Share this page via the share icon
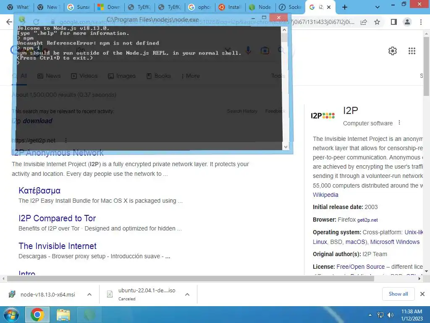Image resolution: width=430 pixels, height=323 pixels. pyautogui.click(x=364, y=22)
